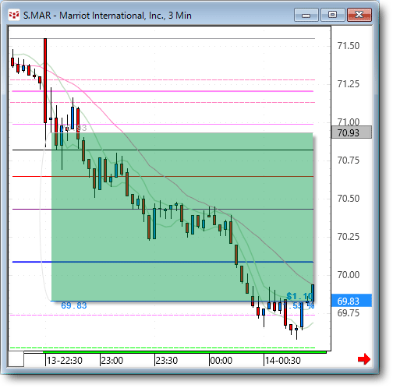Image resolution: width=393 pixels, height=388 pixels.
Task: Click the 23:30 time axis label
Action: (167, 361)
